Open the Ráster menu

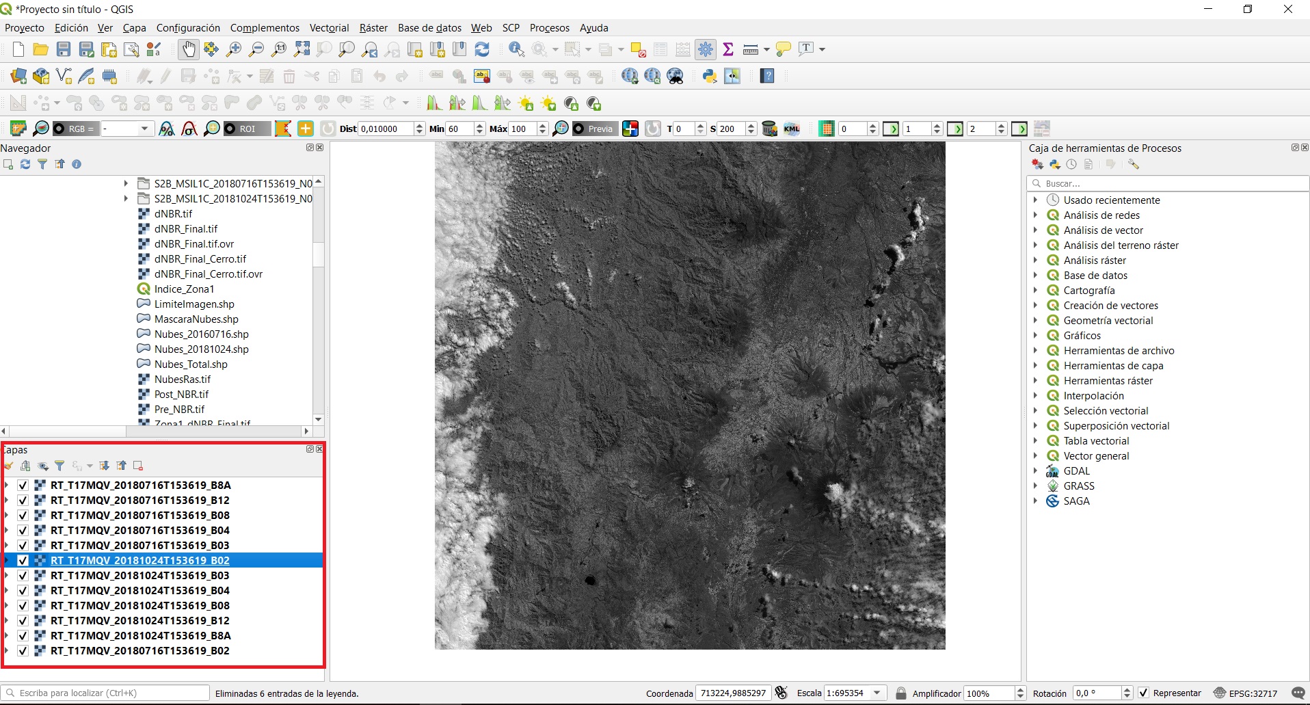[373, 28]
